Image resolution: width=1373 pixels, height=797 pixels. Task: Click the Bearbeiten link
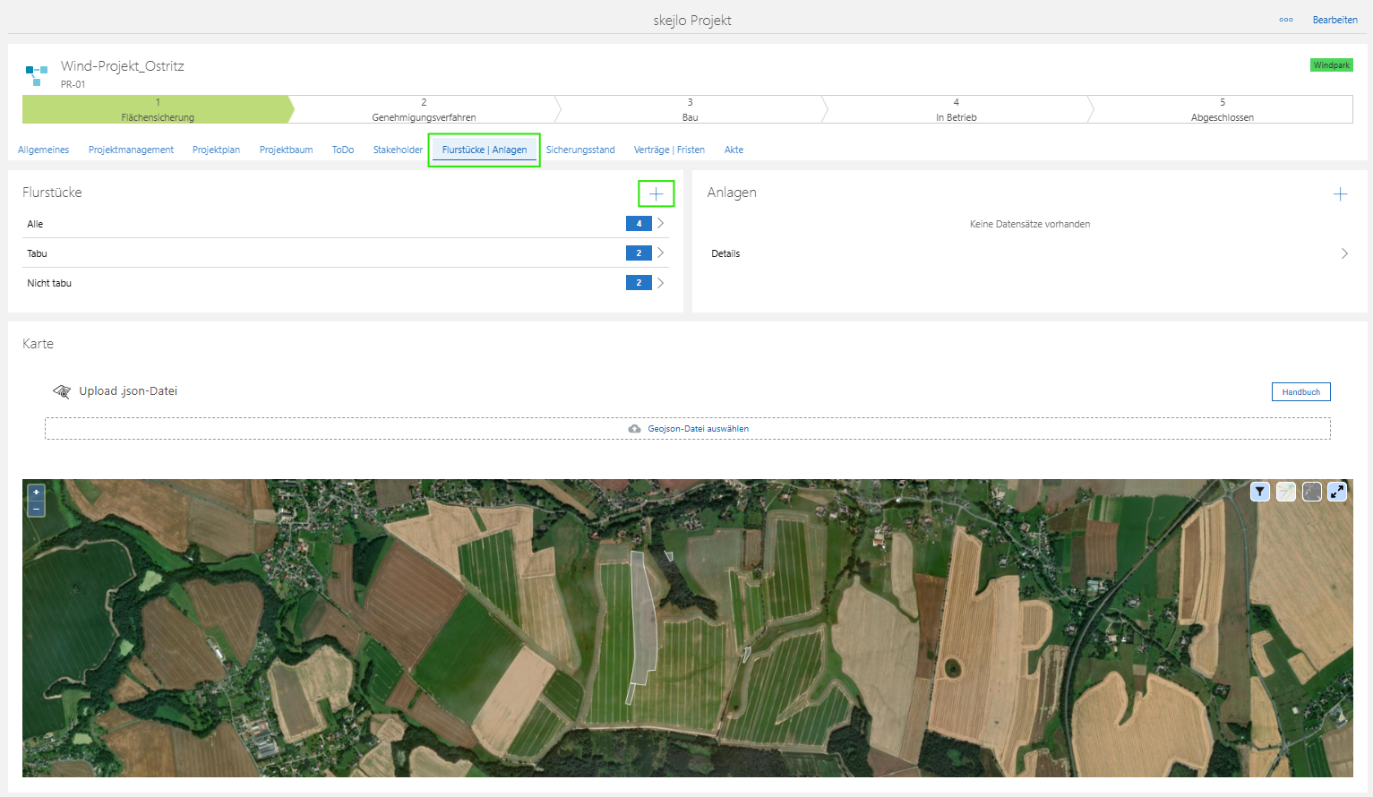pos(1334,20)
